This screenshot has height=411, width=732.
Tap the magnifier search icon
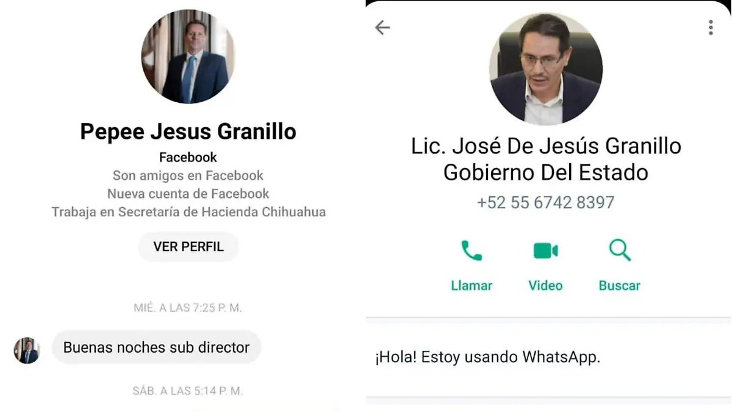click(x=620, y=250)
